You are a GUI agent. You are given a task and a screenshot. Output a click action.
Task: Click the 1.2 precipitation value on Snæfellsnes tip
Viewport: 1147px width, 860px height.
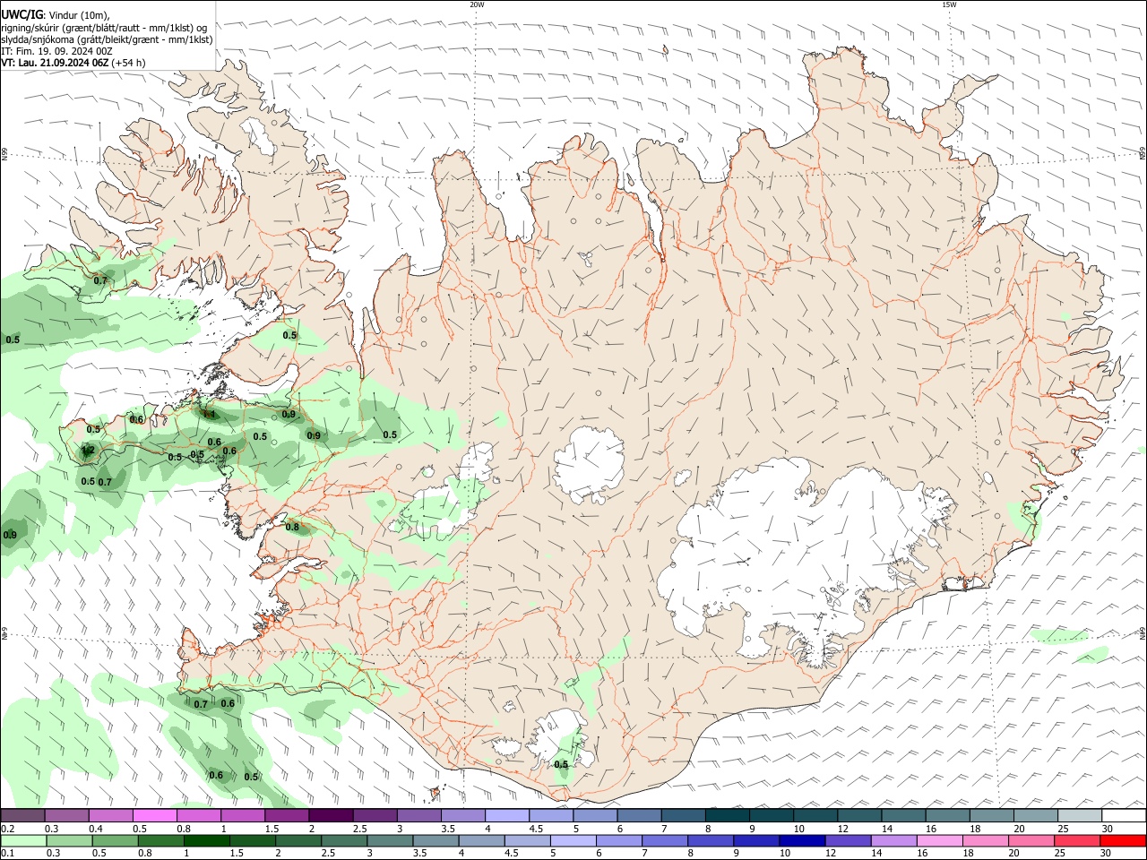point(88,450)
